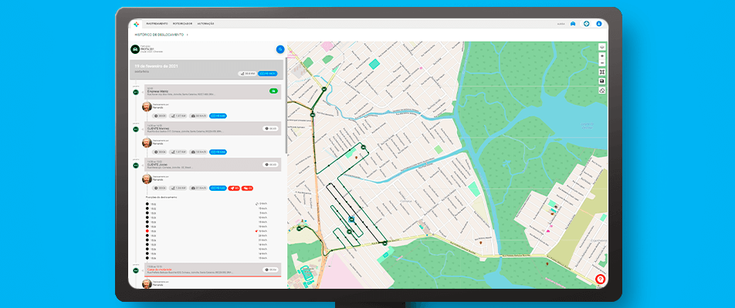Viewport: 735px width, 308px height.
Task: Zoom out on the map
Action: [602, 63]
